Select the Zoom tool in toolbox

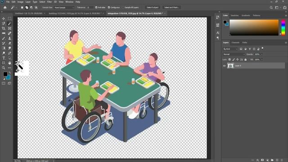[4, 68]
